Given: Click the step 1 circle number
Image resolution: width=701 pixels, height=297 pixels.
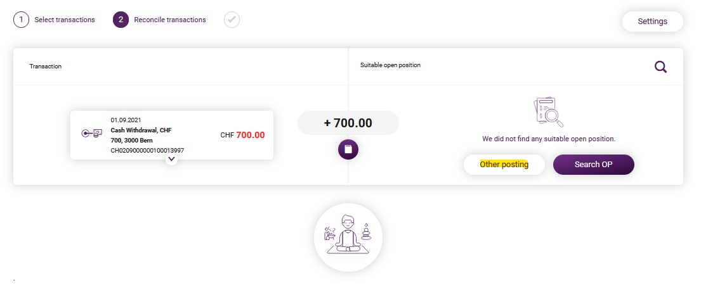Looking at the screenshot, I should pyautogui.click(x=21, y=20).
